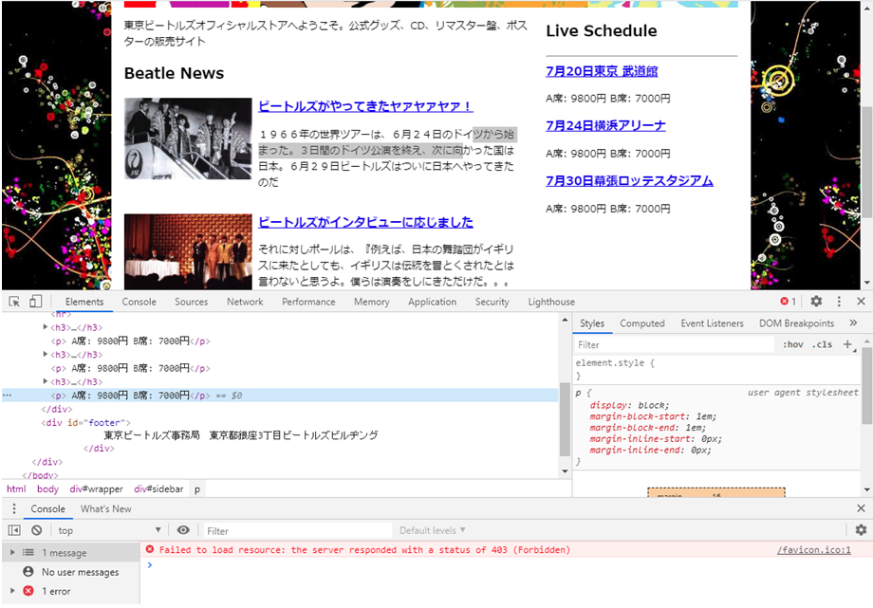Viewport: 873px width, 608px height.
Task: Show more Styles pane tabs chevron
Action: (853, 322)
